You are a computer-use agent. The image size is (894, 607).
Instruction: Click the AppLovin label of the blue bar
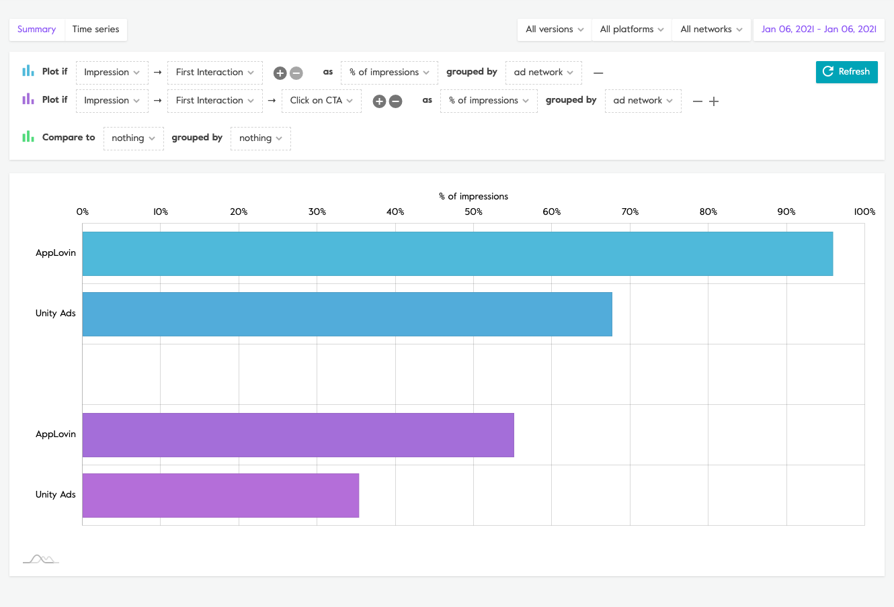(56, 253)
